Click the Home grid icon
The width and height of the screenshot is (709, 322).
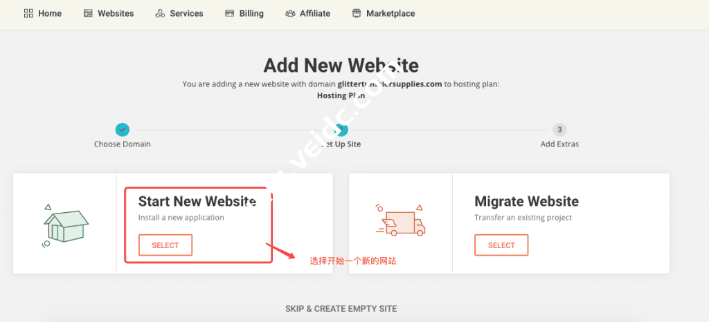[x=28, y=14]
